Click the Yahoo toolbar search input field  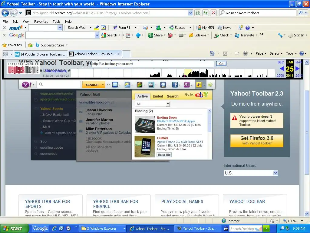[59, 85]
